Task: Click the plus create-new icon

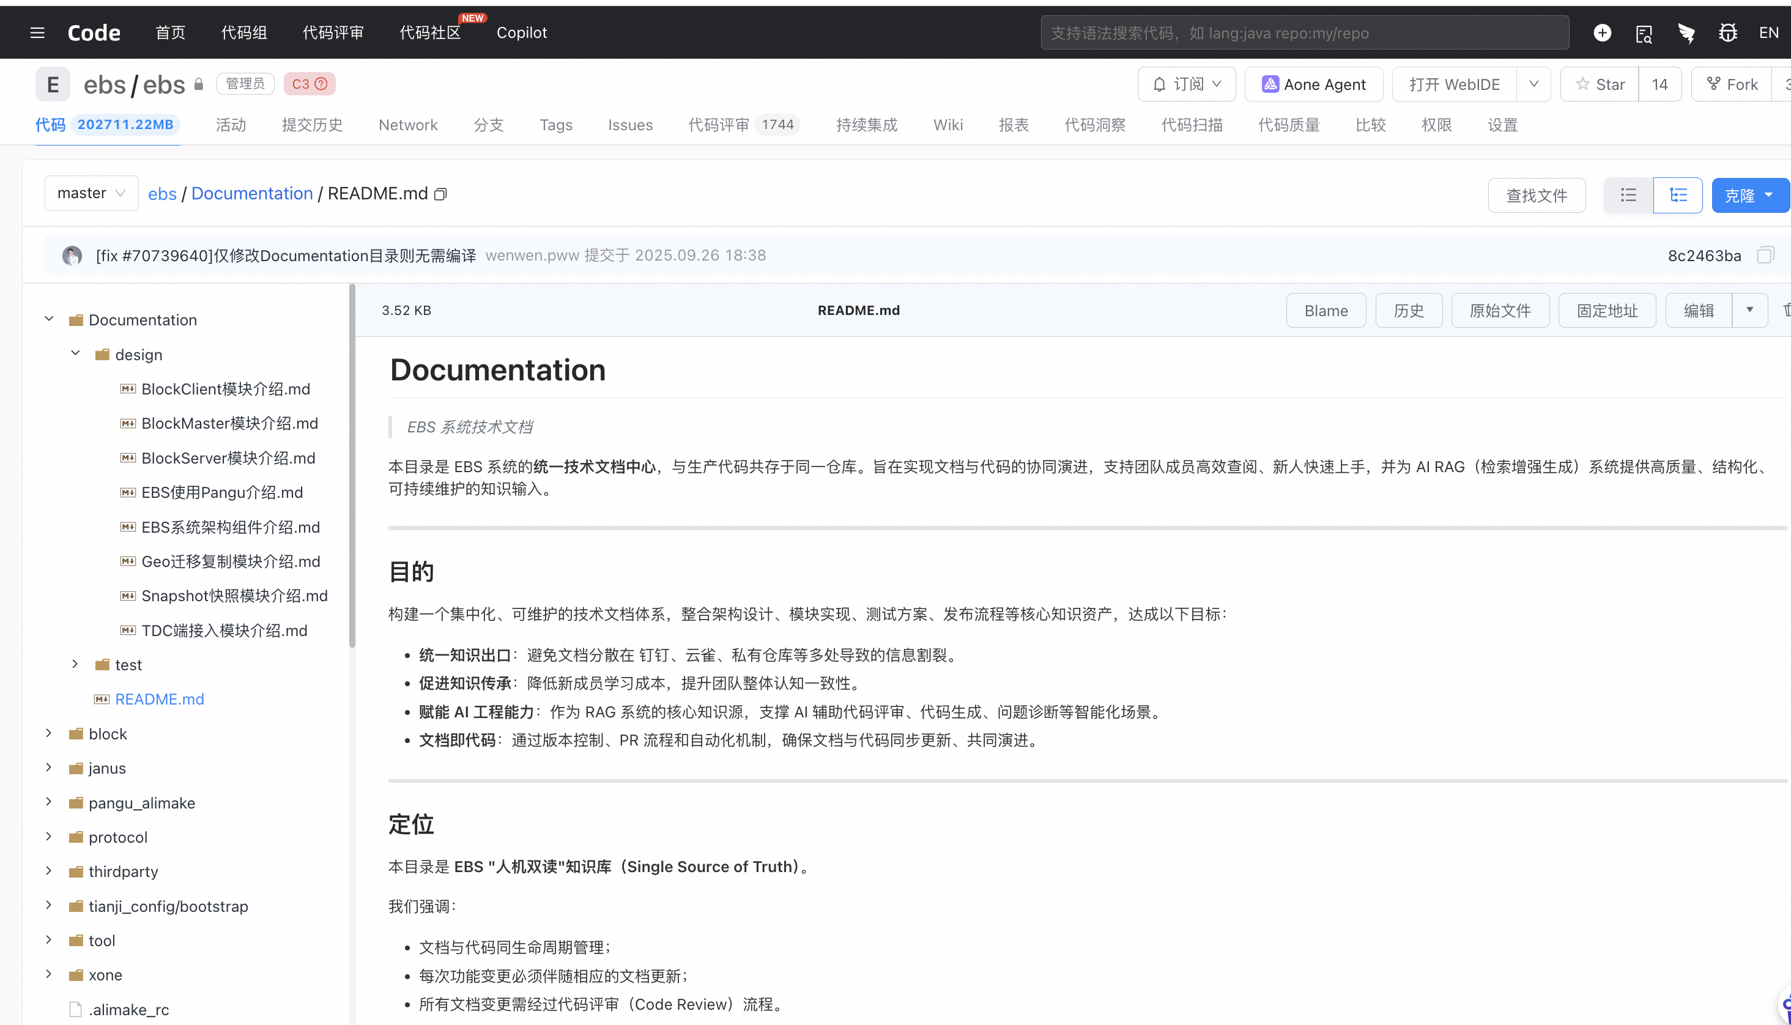Action: (x=1603, y=32)
